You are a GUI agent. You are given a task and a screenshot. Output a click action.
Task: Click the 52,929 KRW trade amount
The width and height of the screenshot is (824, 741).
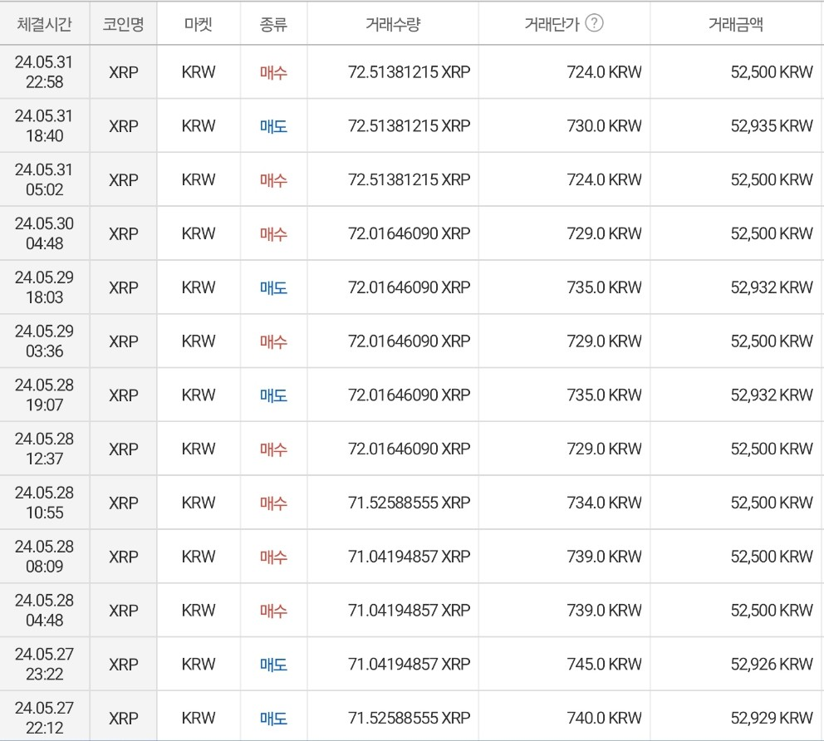point(772,718)
